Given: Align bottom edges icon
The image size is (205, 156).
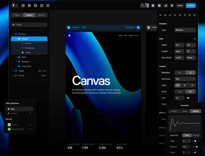Looking at the screenshot, I should click(185, 15).
